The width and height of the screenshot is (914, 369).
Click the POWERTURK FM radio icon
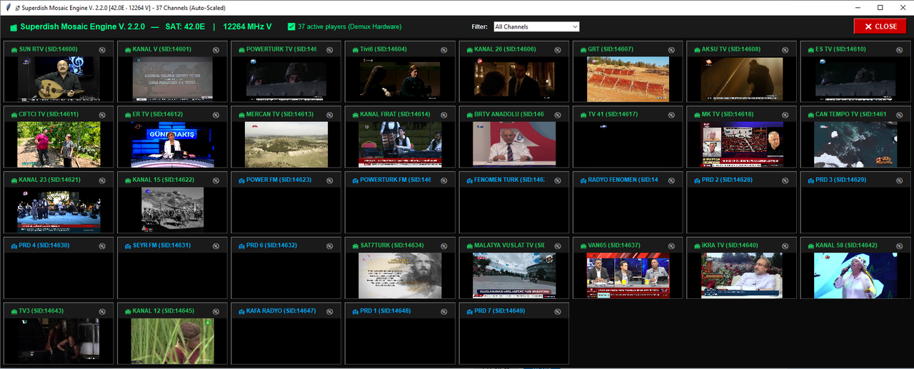click(x=355, y=181)
